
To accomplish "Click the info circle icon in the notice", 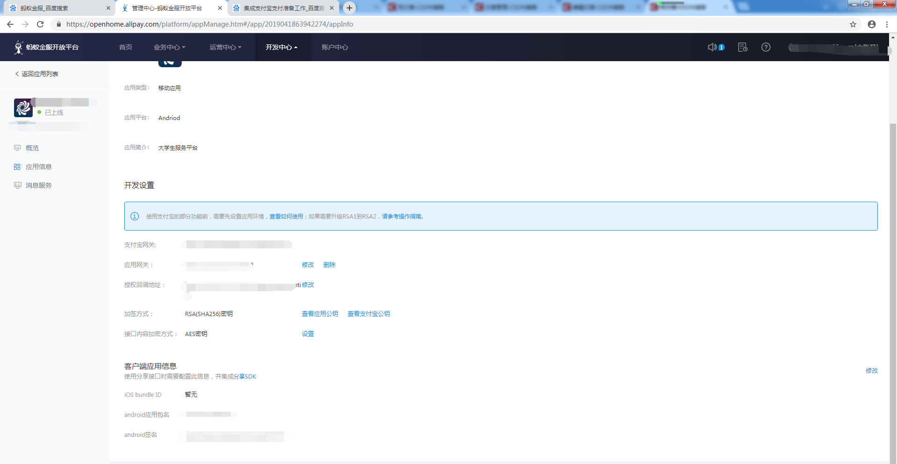I will [135, 216].
